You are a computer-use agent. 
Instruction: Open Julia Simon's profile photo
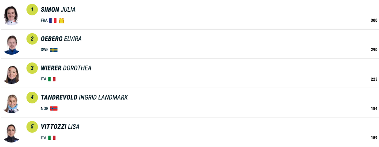pos(11,15)
